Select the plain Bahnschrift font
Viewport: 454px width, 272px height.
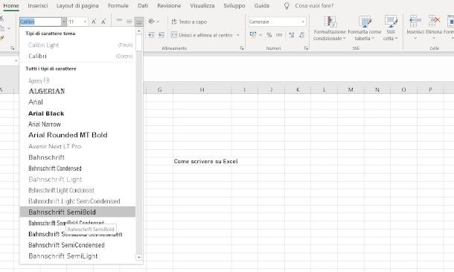tap(77, 157)
